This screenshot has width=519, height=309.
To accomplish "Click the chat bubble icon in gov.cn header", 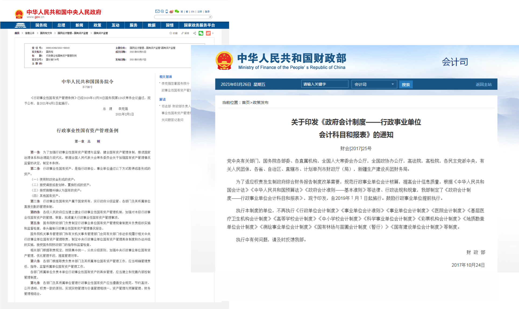I will pyautogui.click(x=162, y=11).
